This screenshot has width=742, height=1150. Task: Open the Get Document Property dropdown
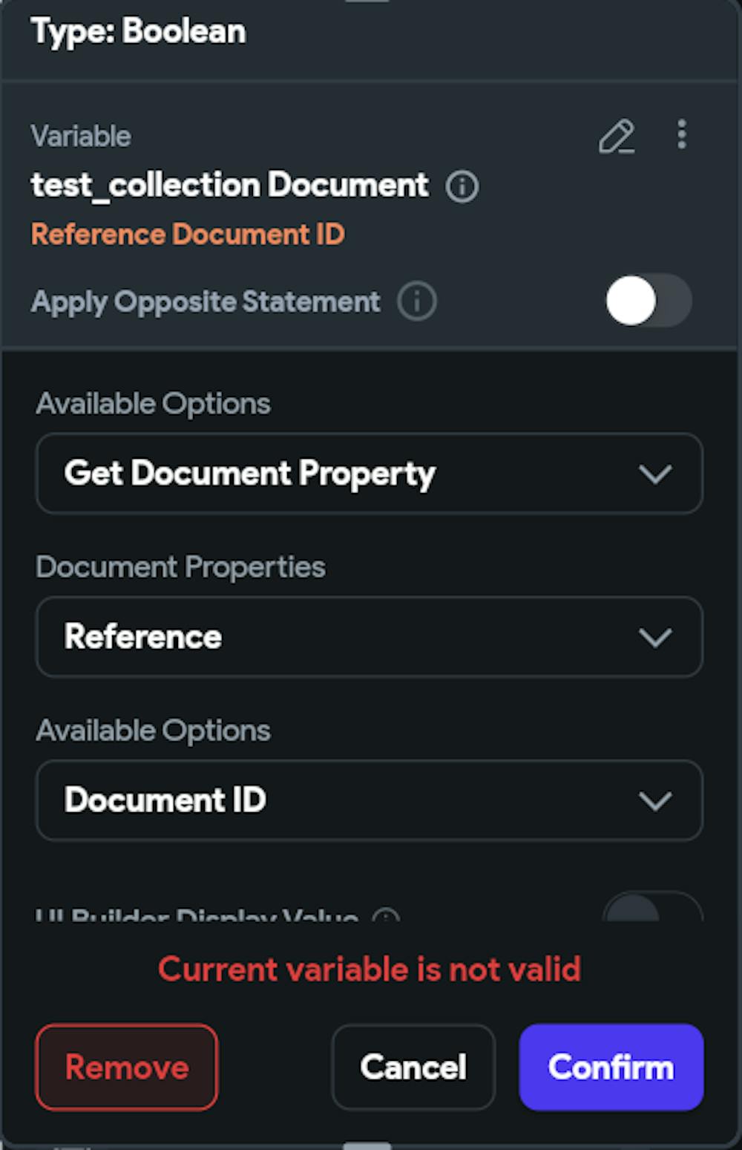pos(369,474)
